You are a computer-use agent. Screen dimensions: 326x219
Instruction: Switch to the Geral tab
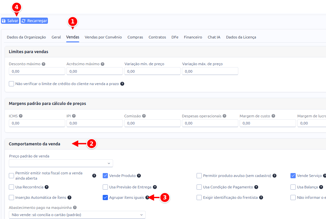click(x=56, y=37)
